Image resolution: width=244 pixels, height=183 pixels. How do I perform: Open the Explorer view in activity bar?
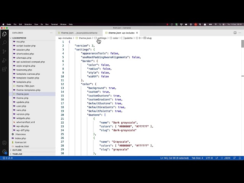click(x=4, y=34)
